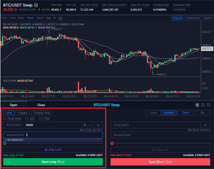Click the Funding Rate label
The width and height of the screenshot is (214, 169).
coord(161,5)
